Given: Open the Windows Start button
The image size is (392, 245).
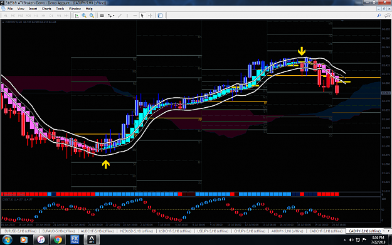Looking at the screenshot, I should point(7,240).
